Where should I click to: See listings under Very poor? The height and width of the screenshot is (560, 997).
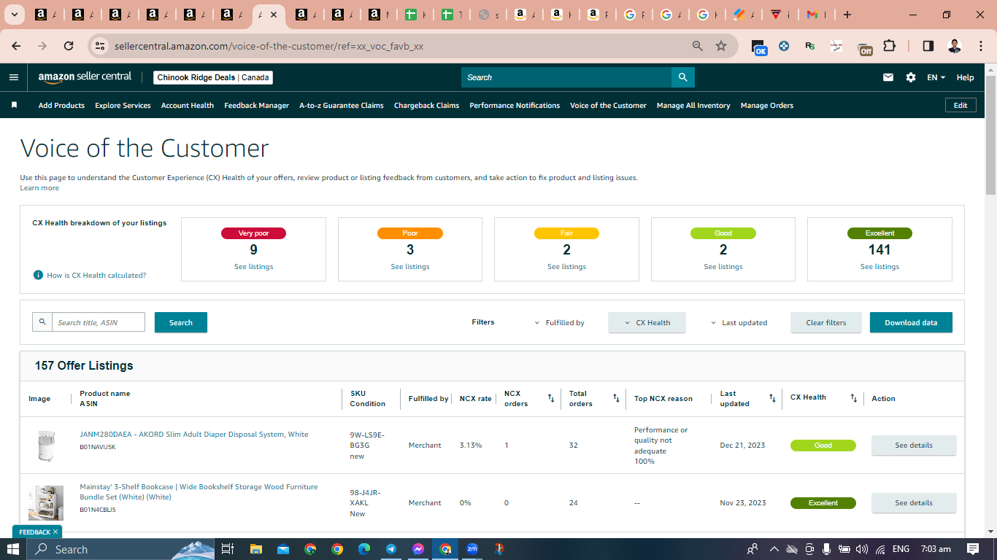(x=254, y=267)
